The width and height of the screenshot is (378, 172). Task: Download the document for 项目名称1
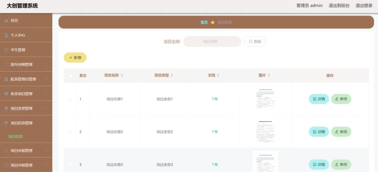click(x=215, y=99)
